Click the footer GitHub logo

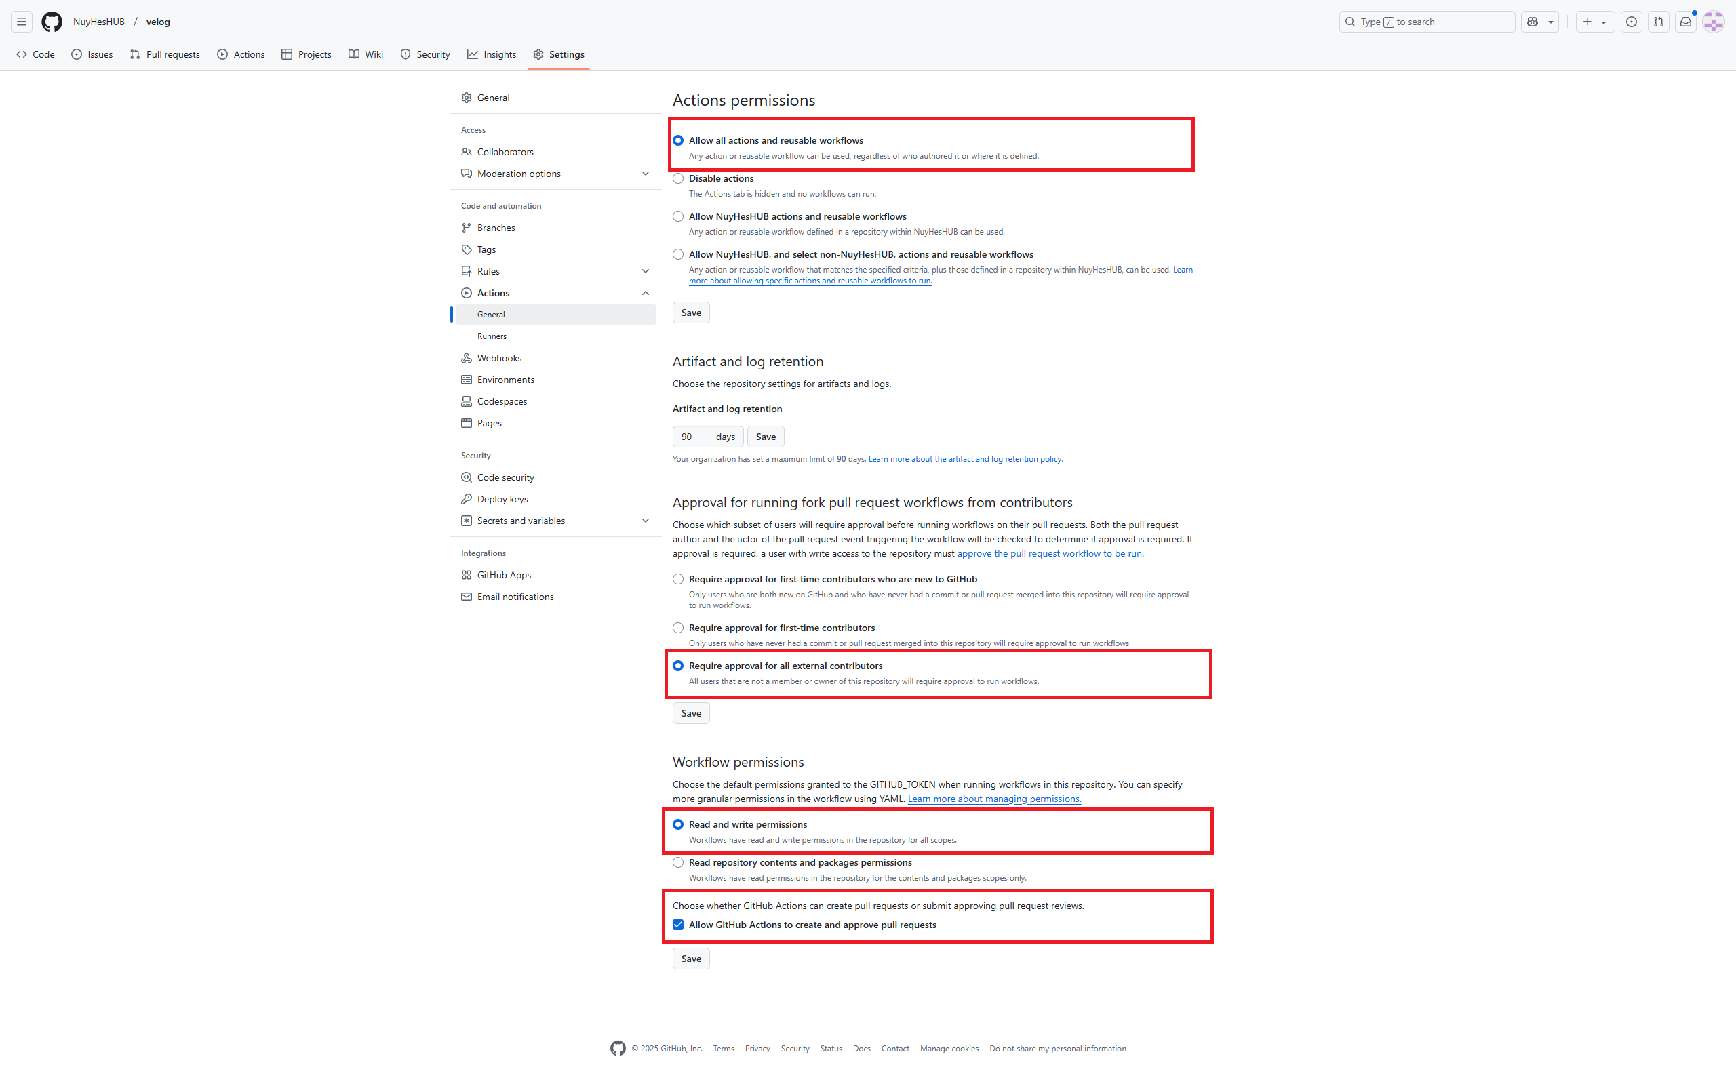point(617,1048)
